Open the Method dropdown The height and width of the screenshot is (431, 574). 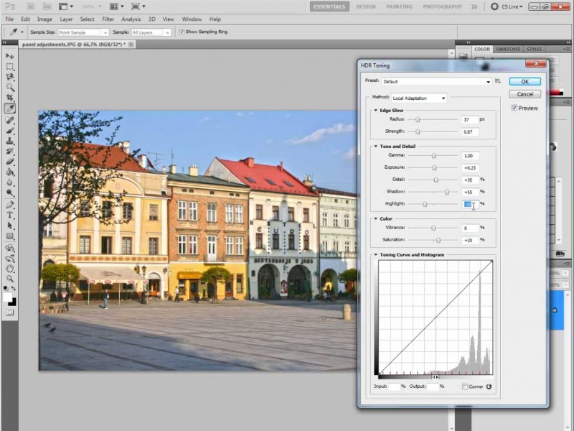(x=419, y=98)
